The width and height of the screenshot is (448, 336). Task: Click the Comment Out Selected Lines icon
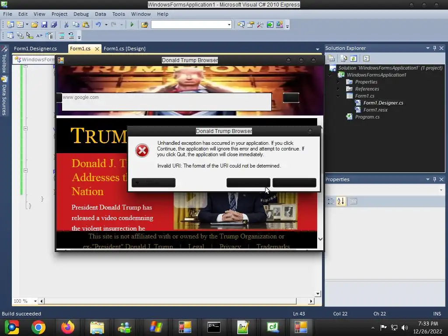click(61, 36)
